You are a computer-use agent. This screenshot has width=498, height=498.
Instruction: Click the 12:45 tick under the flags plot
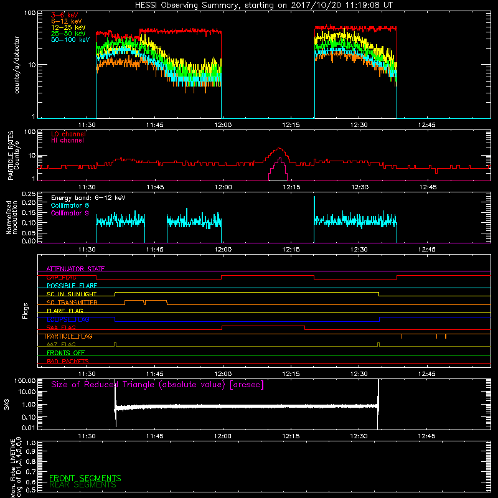pyautogui.click(x=427, y=374)
